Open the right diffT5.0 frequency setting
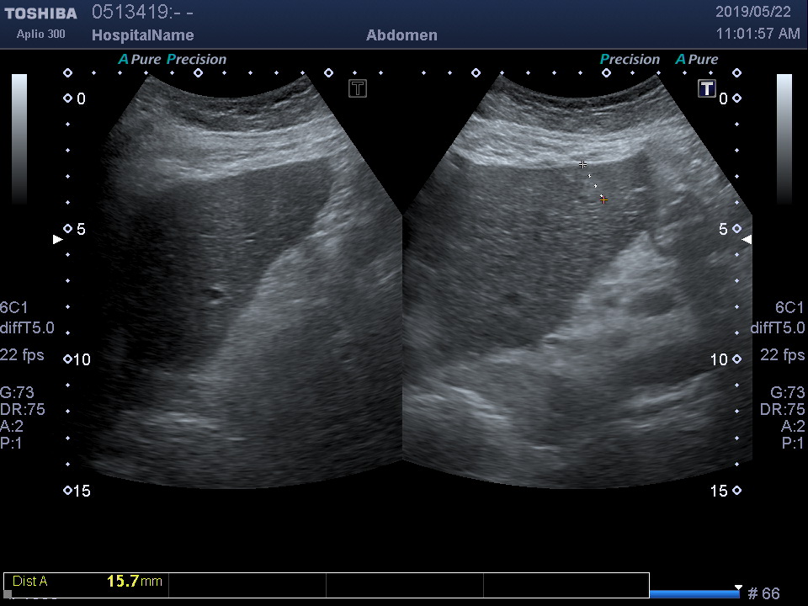The image size is (808, 606). [x=777, y=328]
